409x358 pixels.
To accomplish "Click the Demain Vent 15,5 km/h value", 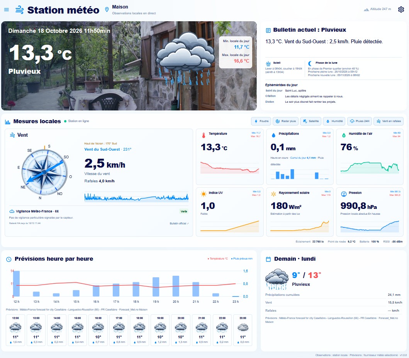I will pos(395,303).
